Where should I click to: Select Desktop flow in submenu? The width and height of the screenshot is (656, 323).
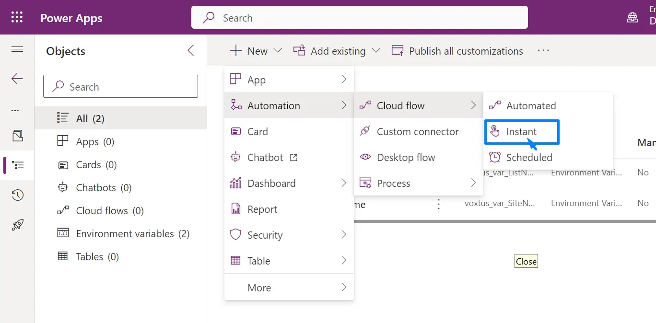419,157
